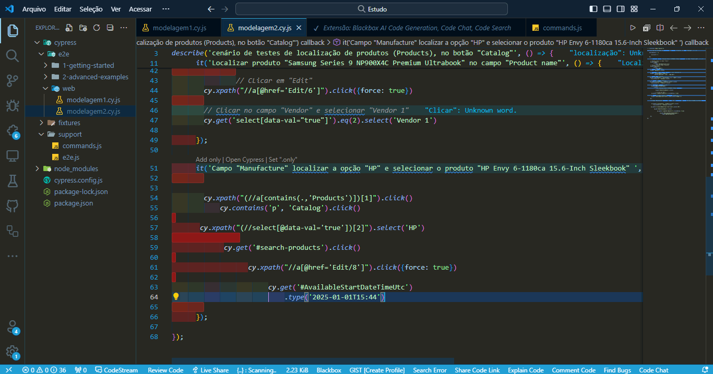Image resolution: width=713 pixels, height=374 pixels.
Task: Open the Source Control view
Action: 13,80
